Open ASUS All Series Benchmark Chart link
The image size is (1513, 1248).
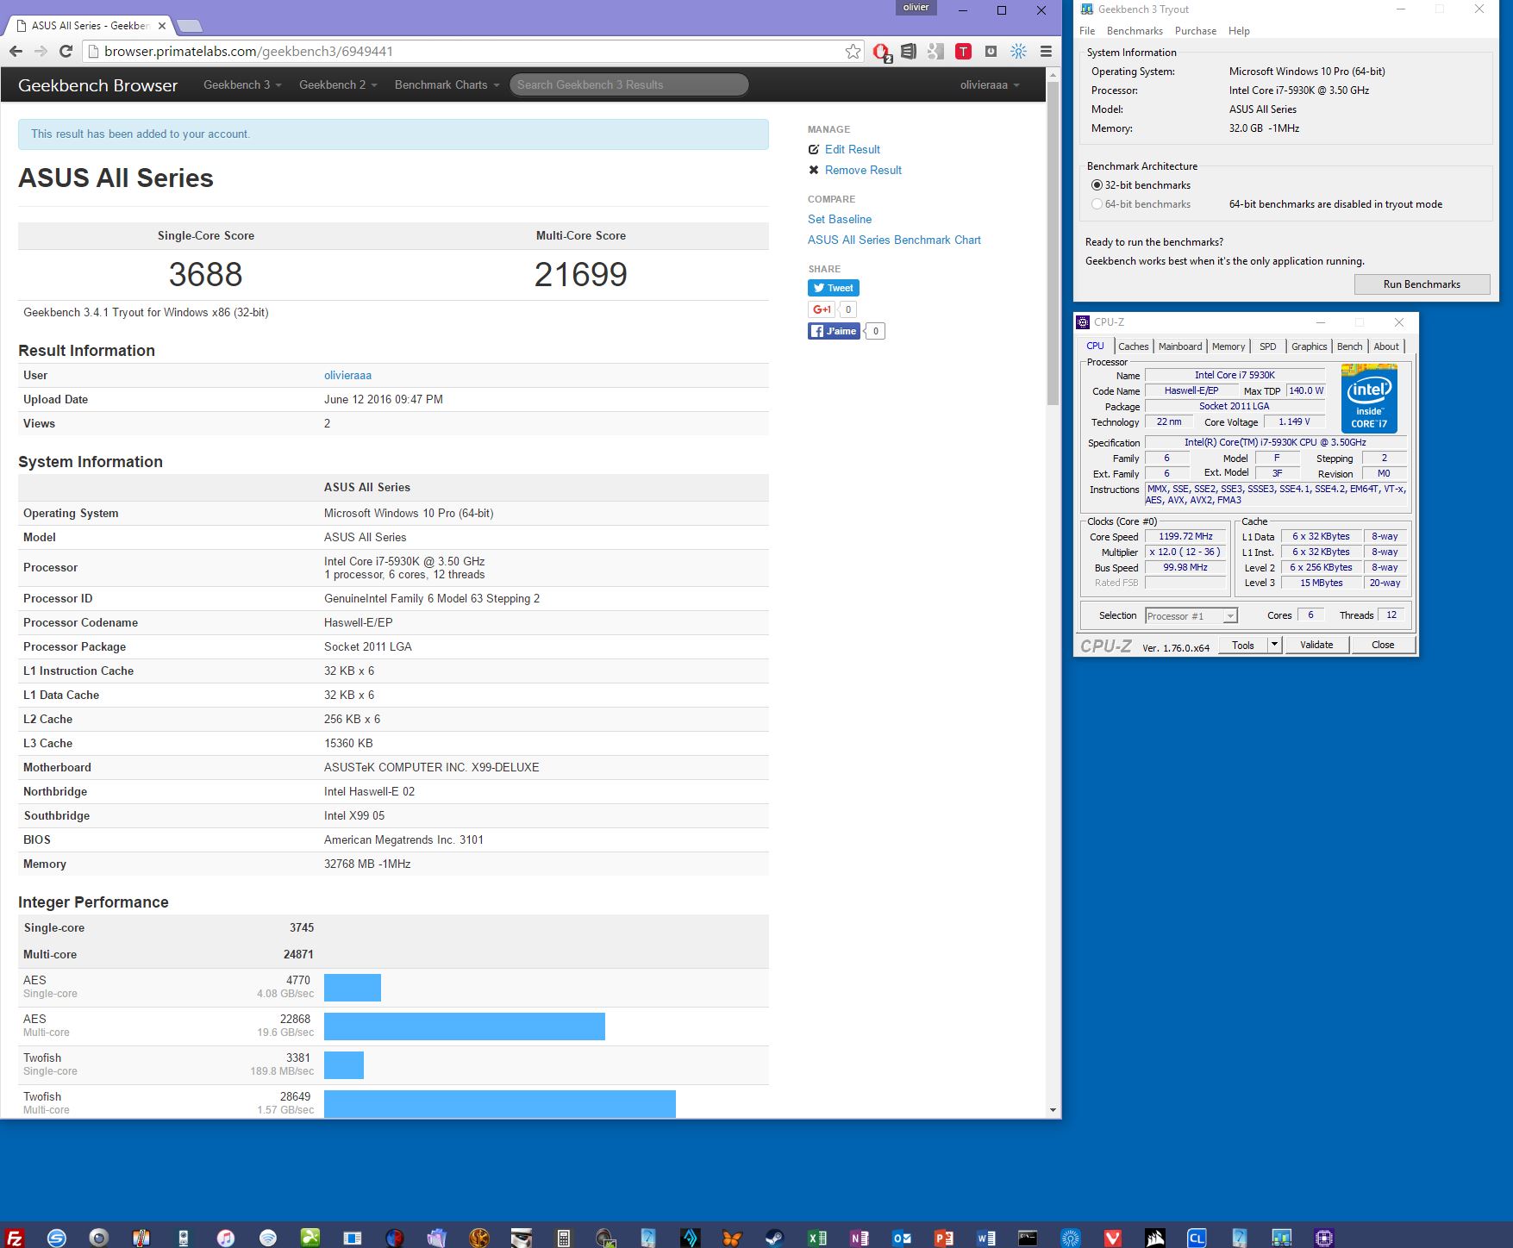click(894, 240)
